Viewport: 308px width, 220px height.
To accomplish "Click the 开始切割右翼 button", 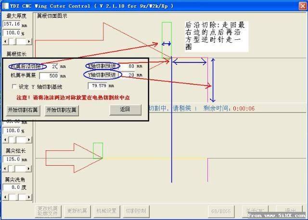I will [23, 110].
